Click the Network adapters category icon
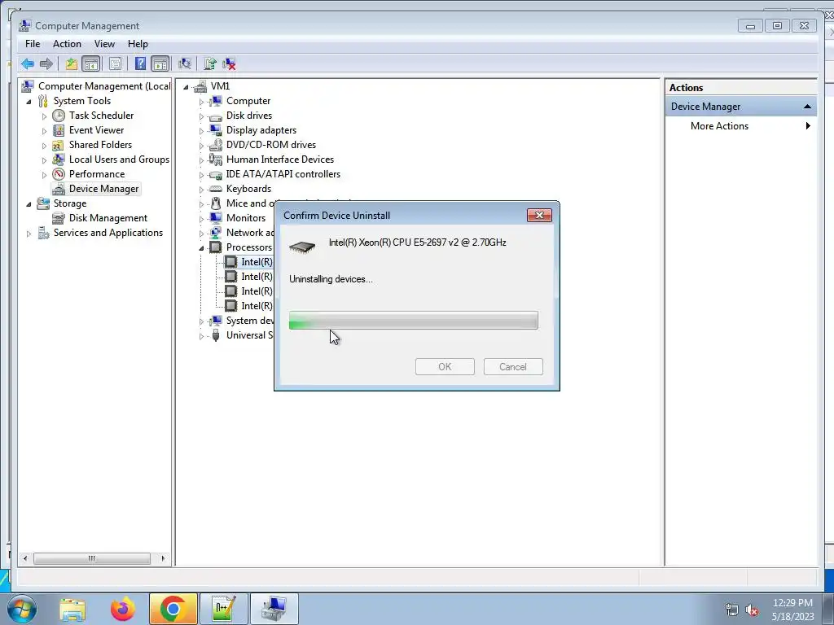Image resolution: width=834 pixels, height=625 pixels. [x=215, y=233]
